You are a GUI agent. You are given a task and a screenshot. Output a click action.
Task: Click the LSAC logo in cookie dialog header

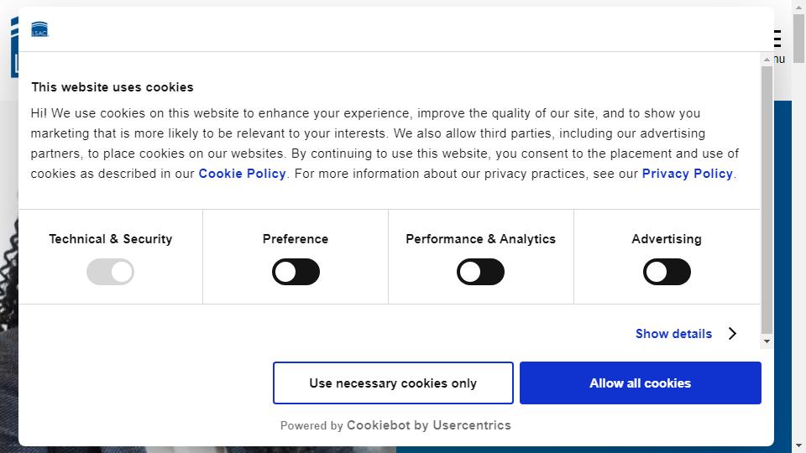39,29
